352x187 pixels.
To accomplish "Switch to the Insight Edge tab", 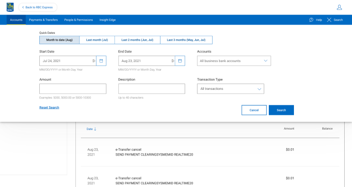I will point(107,20).
